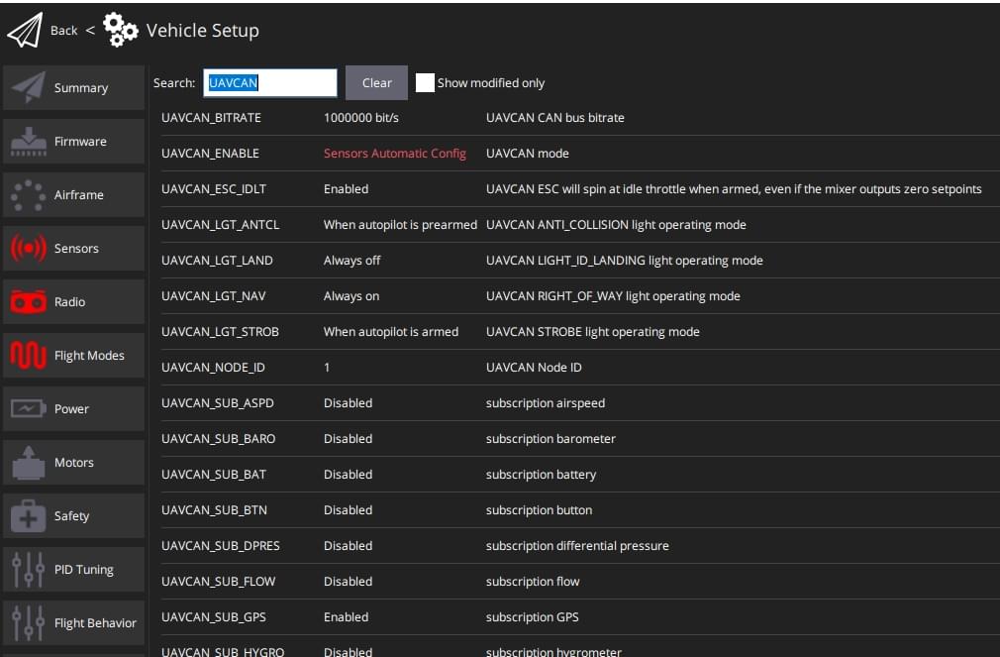1000x657 pixels.
Task: Enable the Show modified only checkbox
Action: 426,82
